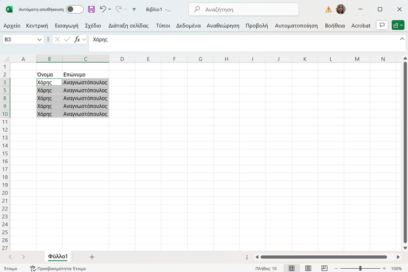The height and width of the screenshot is (272, 408).
Task: Click the green Share button
Action: 398,25
